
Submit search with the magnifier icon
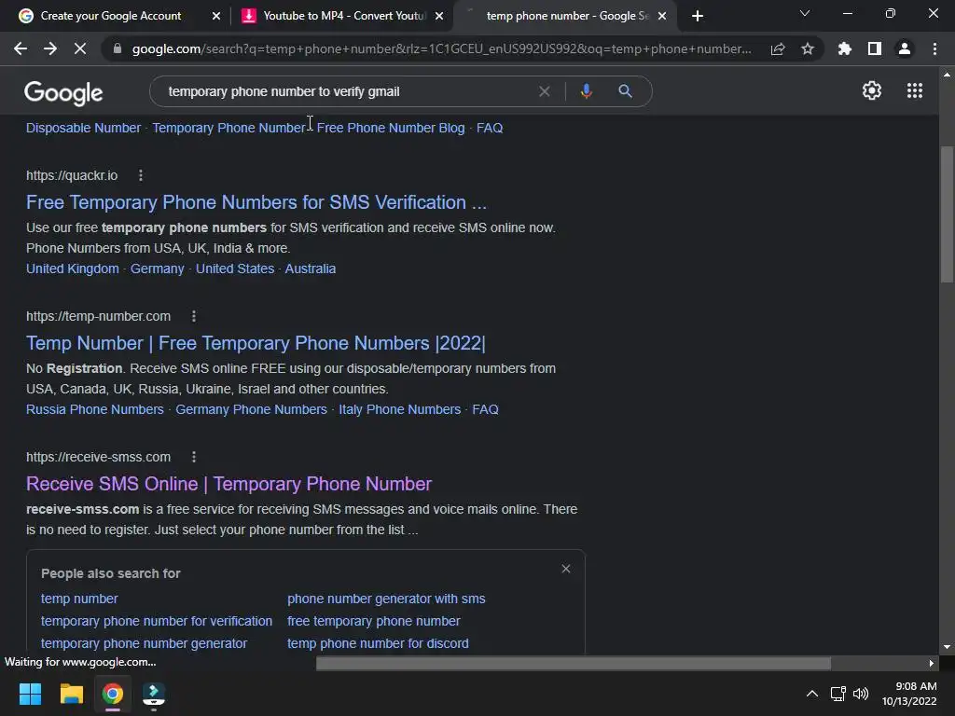coord(625,91)
